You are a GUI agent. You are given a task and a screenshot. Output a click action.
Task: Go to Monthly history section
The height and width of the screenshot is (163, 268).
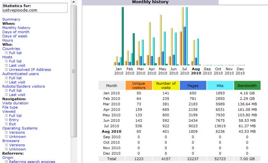tap(16, 27)
